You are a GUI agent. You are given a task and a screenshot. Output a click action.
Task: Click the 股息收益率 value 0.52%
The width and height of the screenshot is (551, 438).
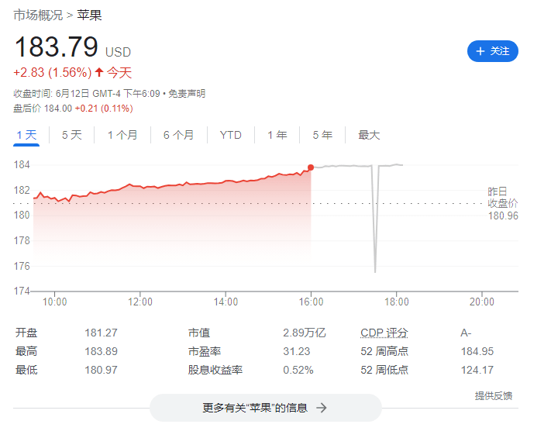coord(298,370)
